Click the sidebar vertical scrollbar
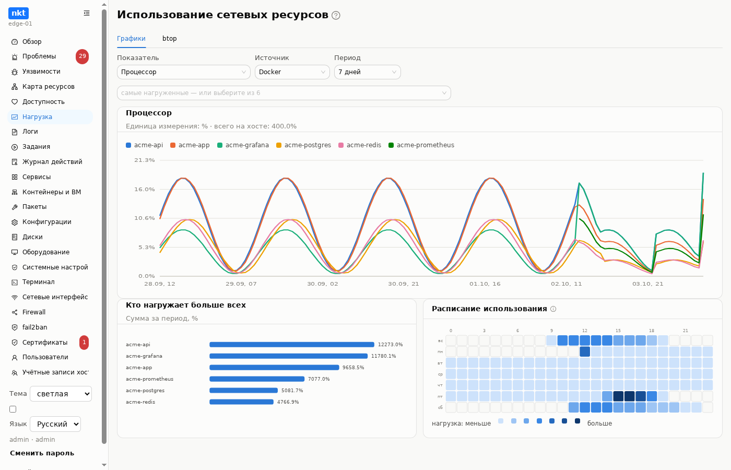 tap(104, 227)
